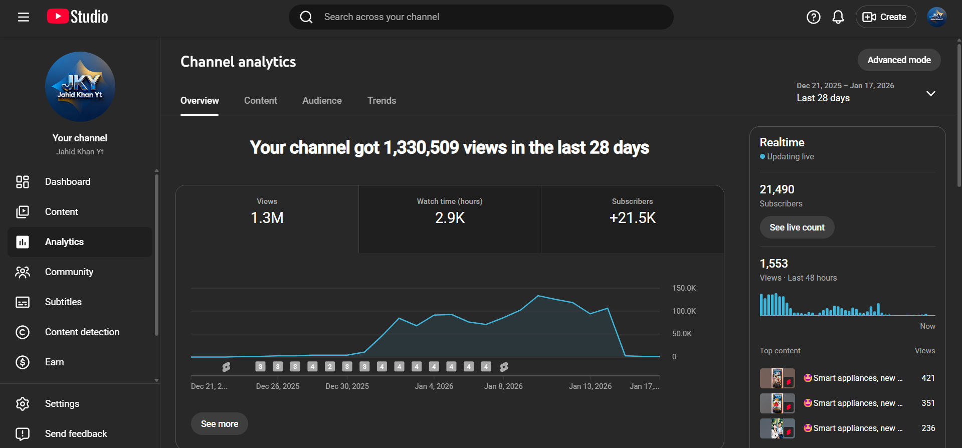Open the Earn dollar icon section
The height and width of the screenshot is (448, 962).
click(54, 362)
